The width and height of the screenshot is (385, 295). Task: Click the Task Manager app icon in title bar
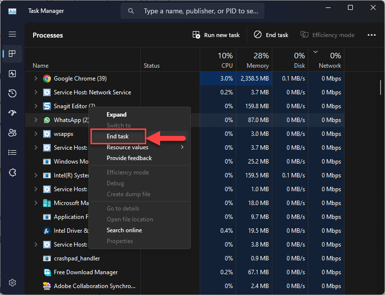12,11
